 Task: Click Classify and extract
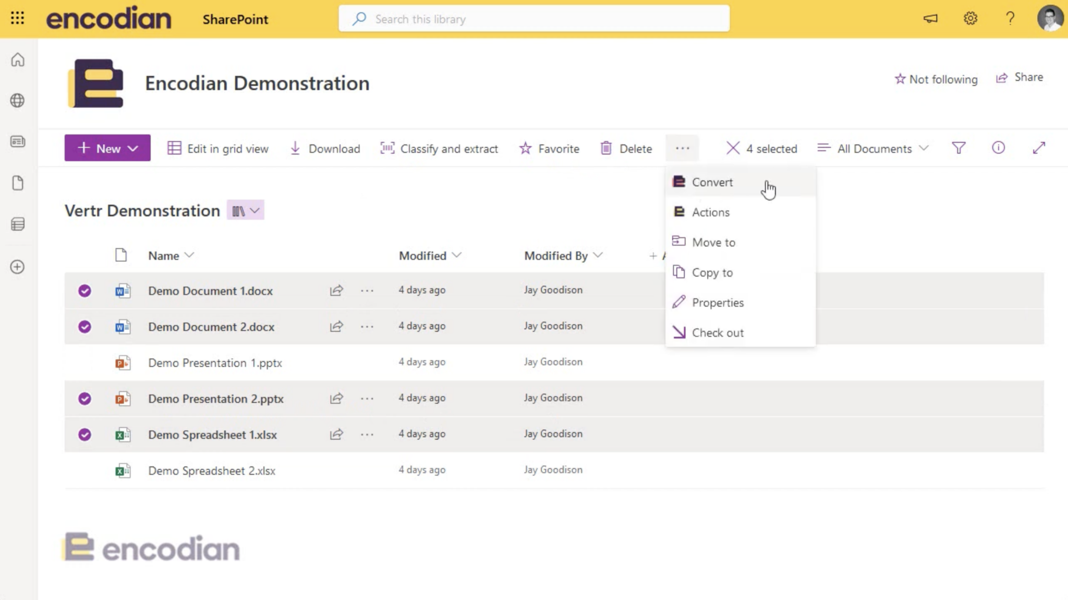coord(439,148)
